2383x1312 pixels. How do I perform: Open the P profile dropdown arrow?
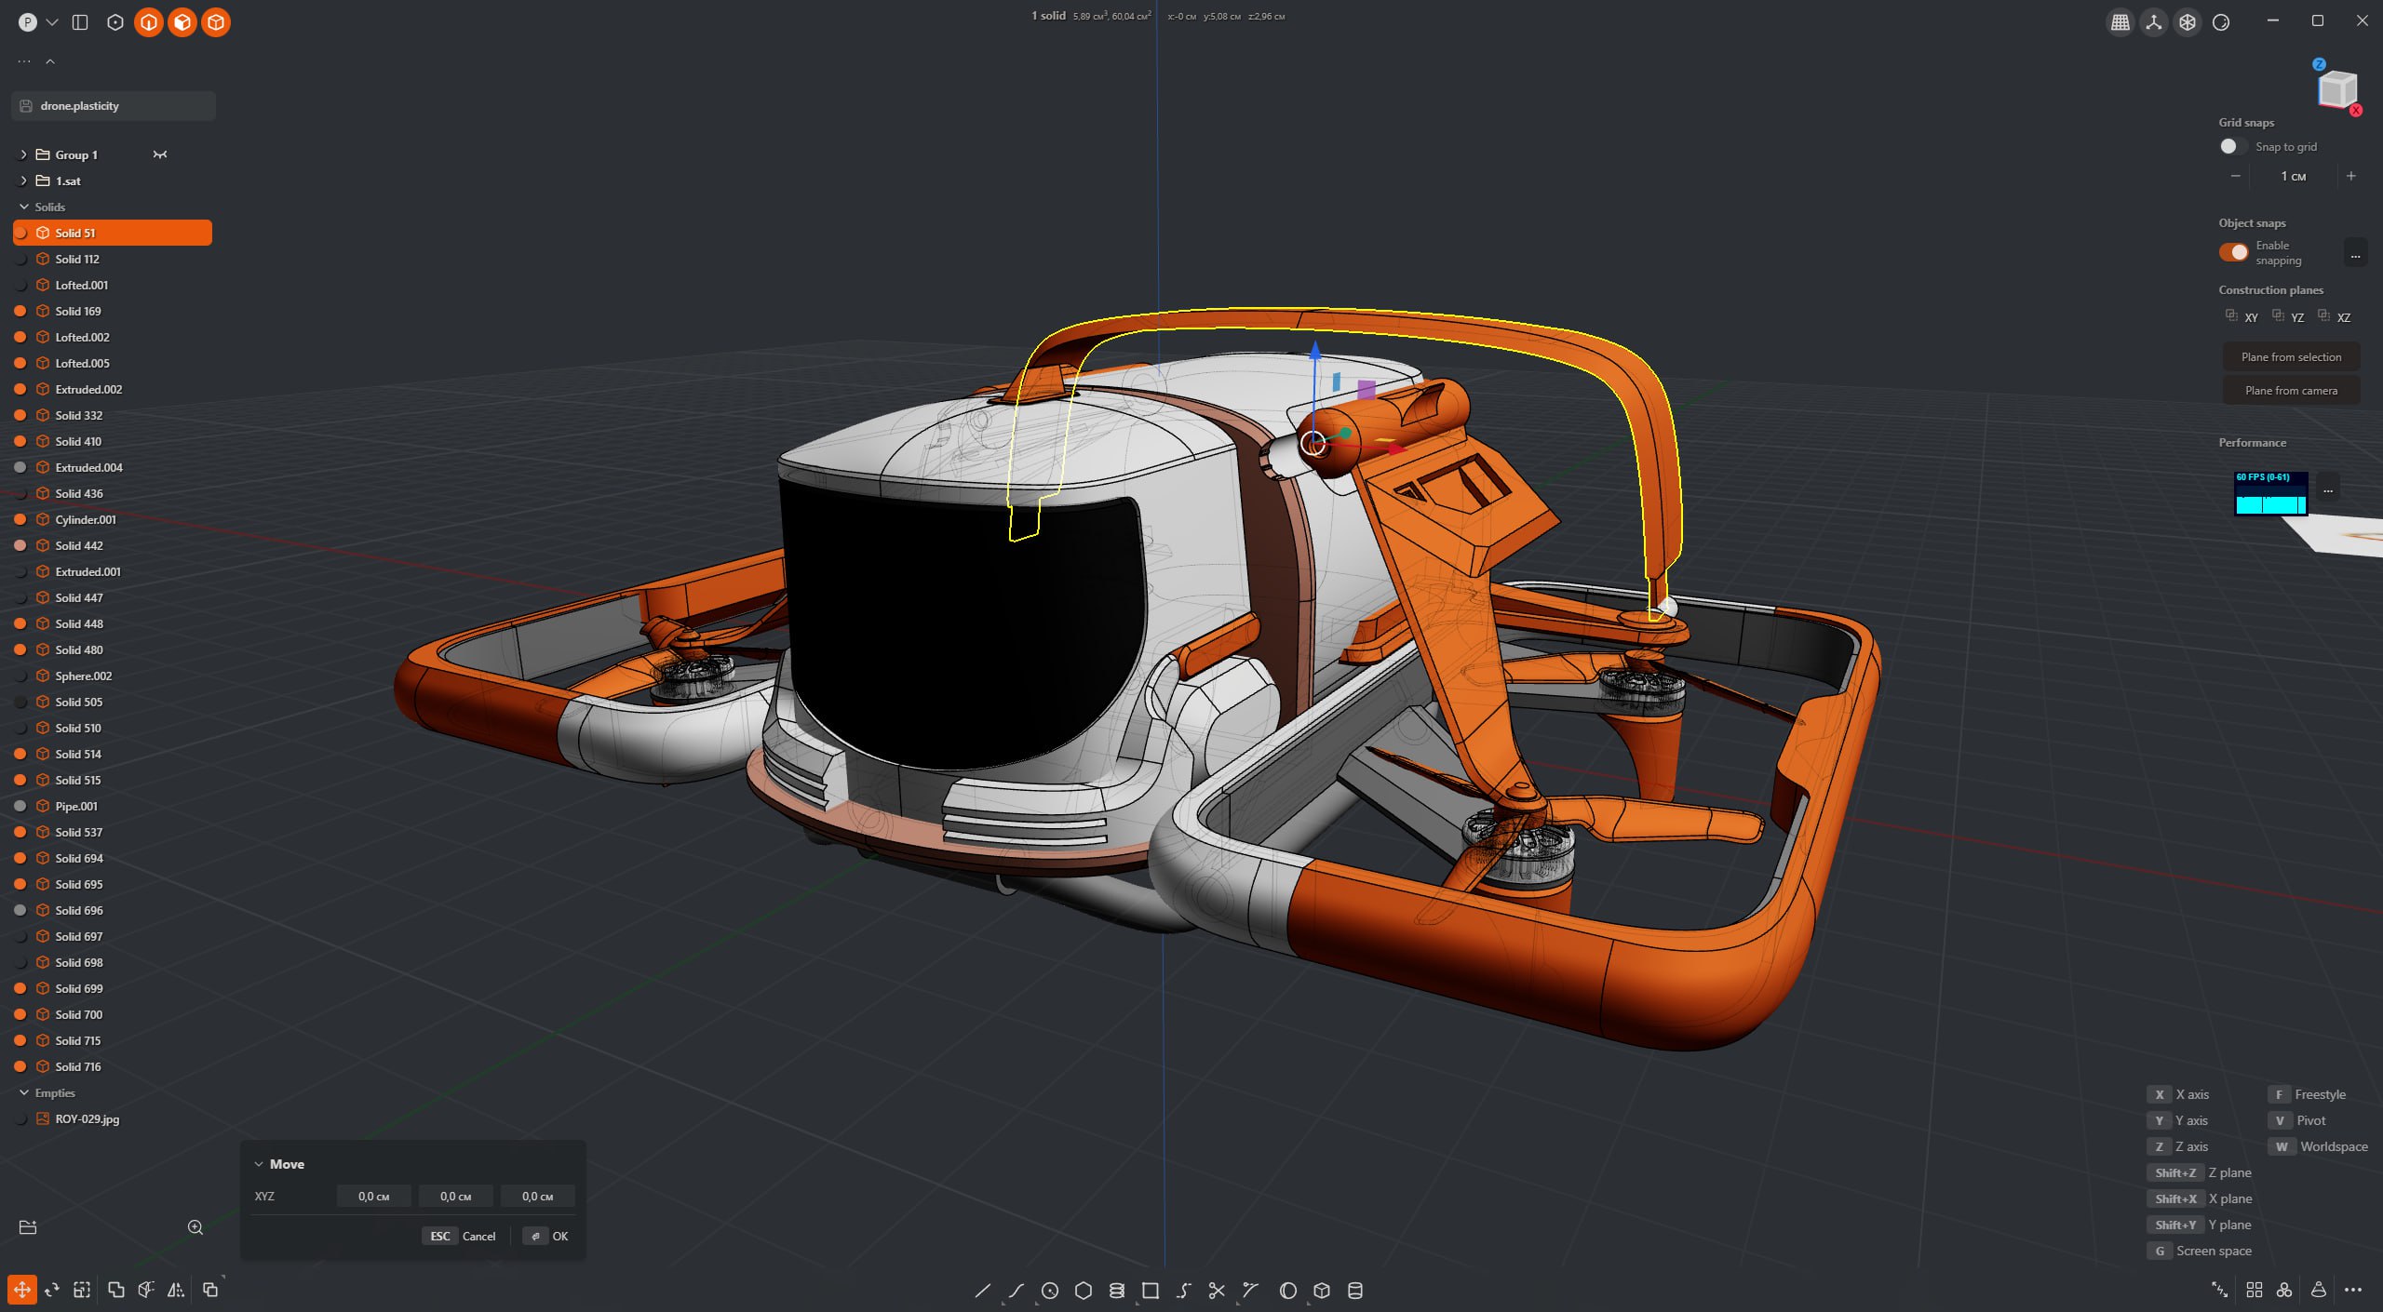coord(52,22)
